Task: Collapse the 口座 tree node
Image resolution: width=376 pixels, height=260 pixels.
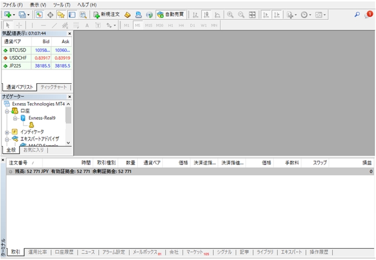Action: (7, 111)
